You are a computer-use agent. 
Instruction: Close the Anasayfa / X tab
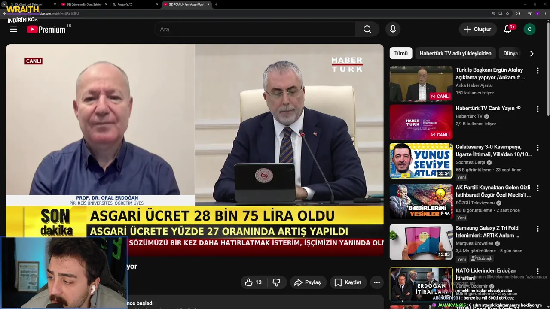(156, 4)
